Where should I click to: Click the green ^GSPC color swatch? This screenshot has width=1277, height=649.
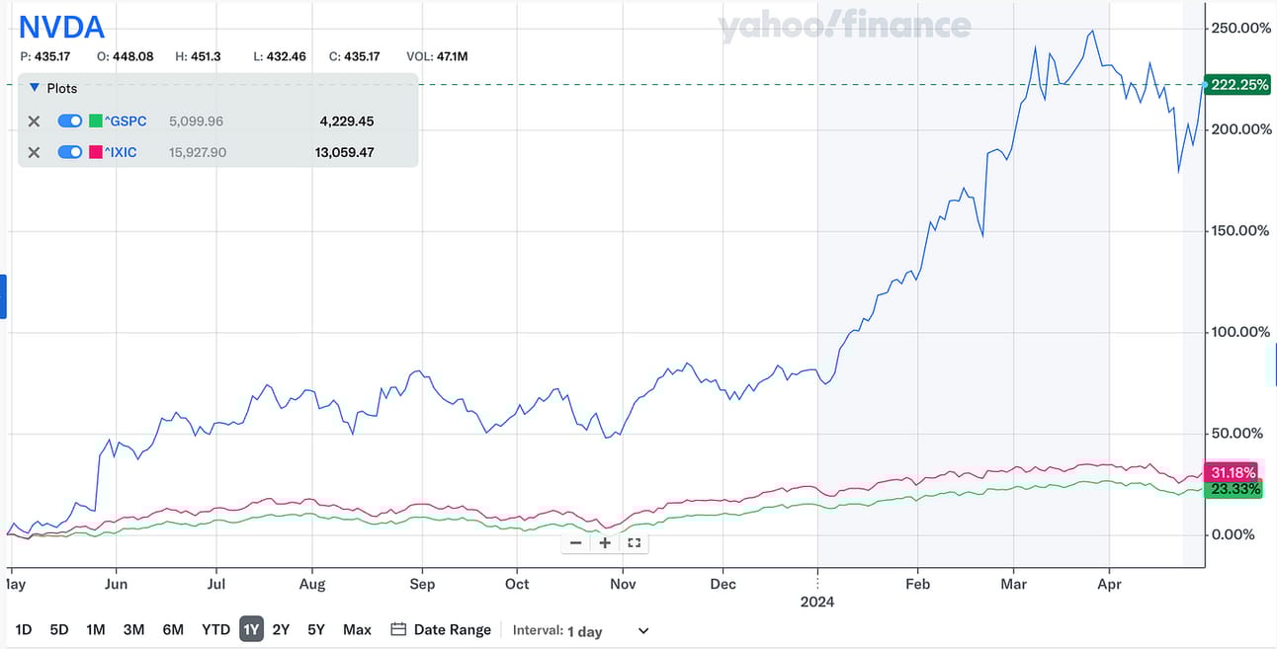(x=96, y=122)
